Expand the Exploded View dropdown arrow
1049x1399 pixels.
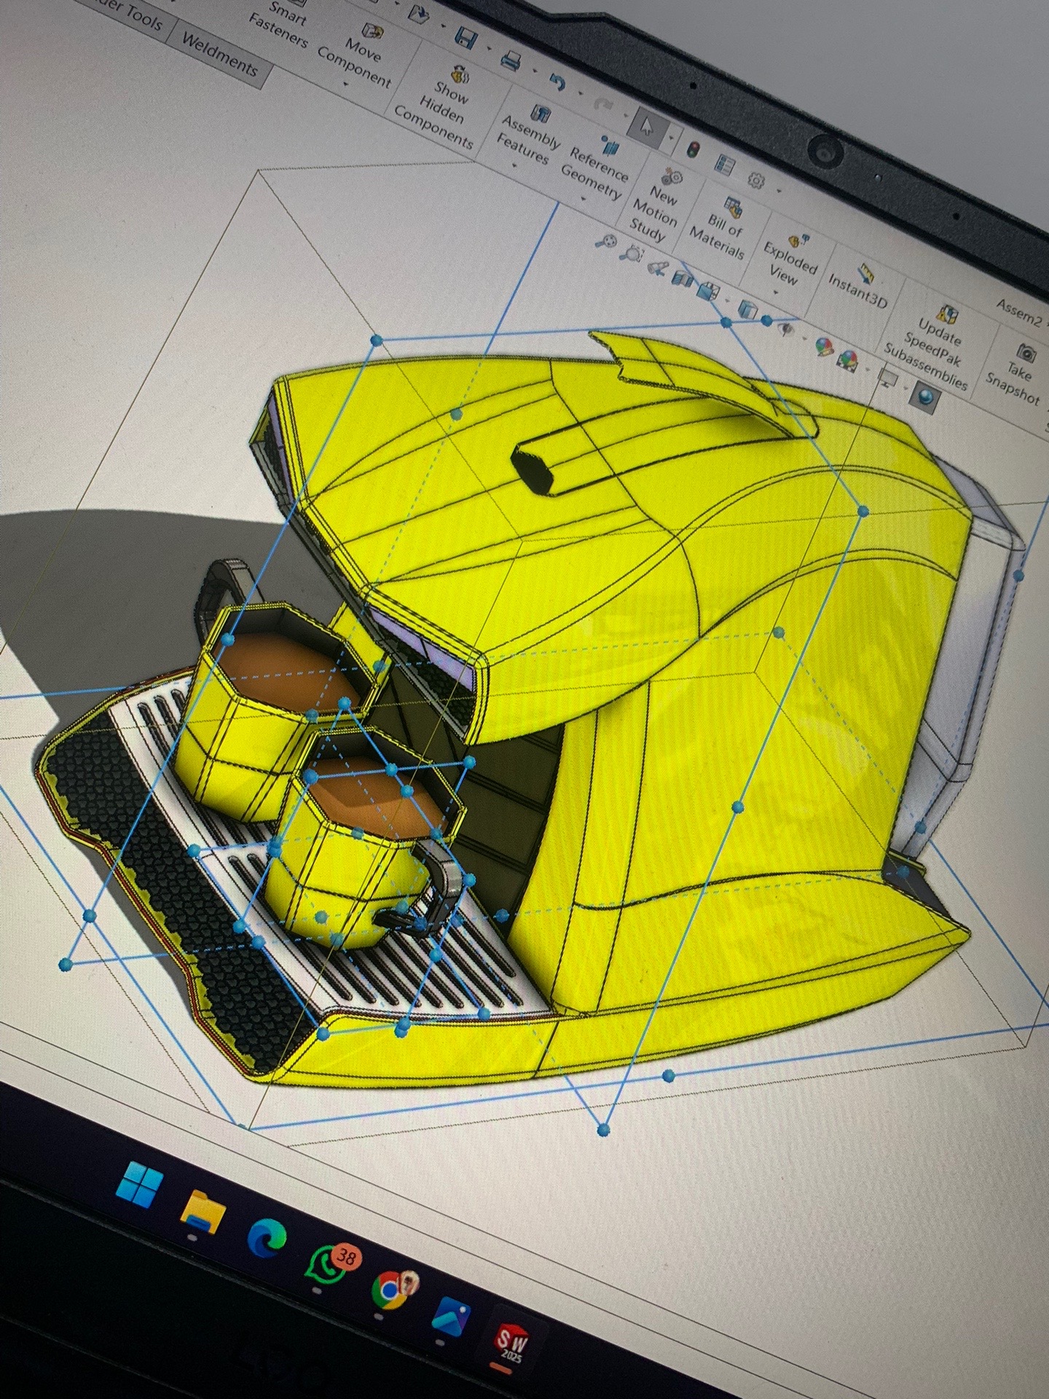coord(775,293)
